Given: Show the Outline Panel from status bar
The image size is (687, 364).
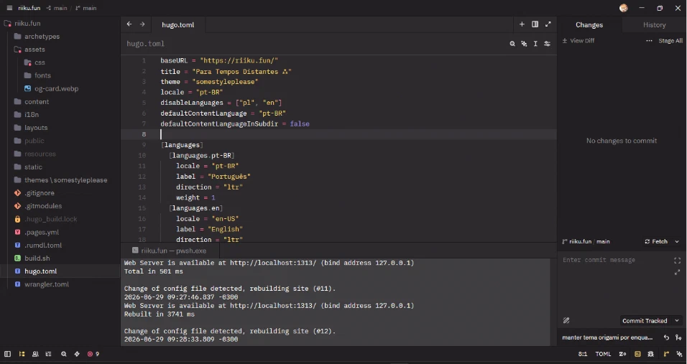Looking at the screenshot, I should (49, 354).
